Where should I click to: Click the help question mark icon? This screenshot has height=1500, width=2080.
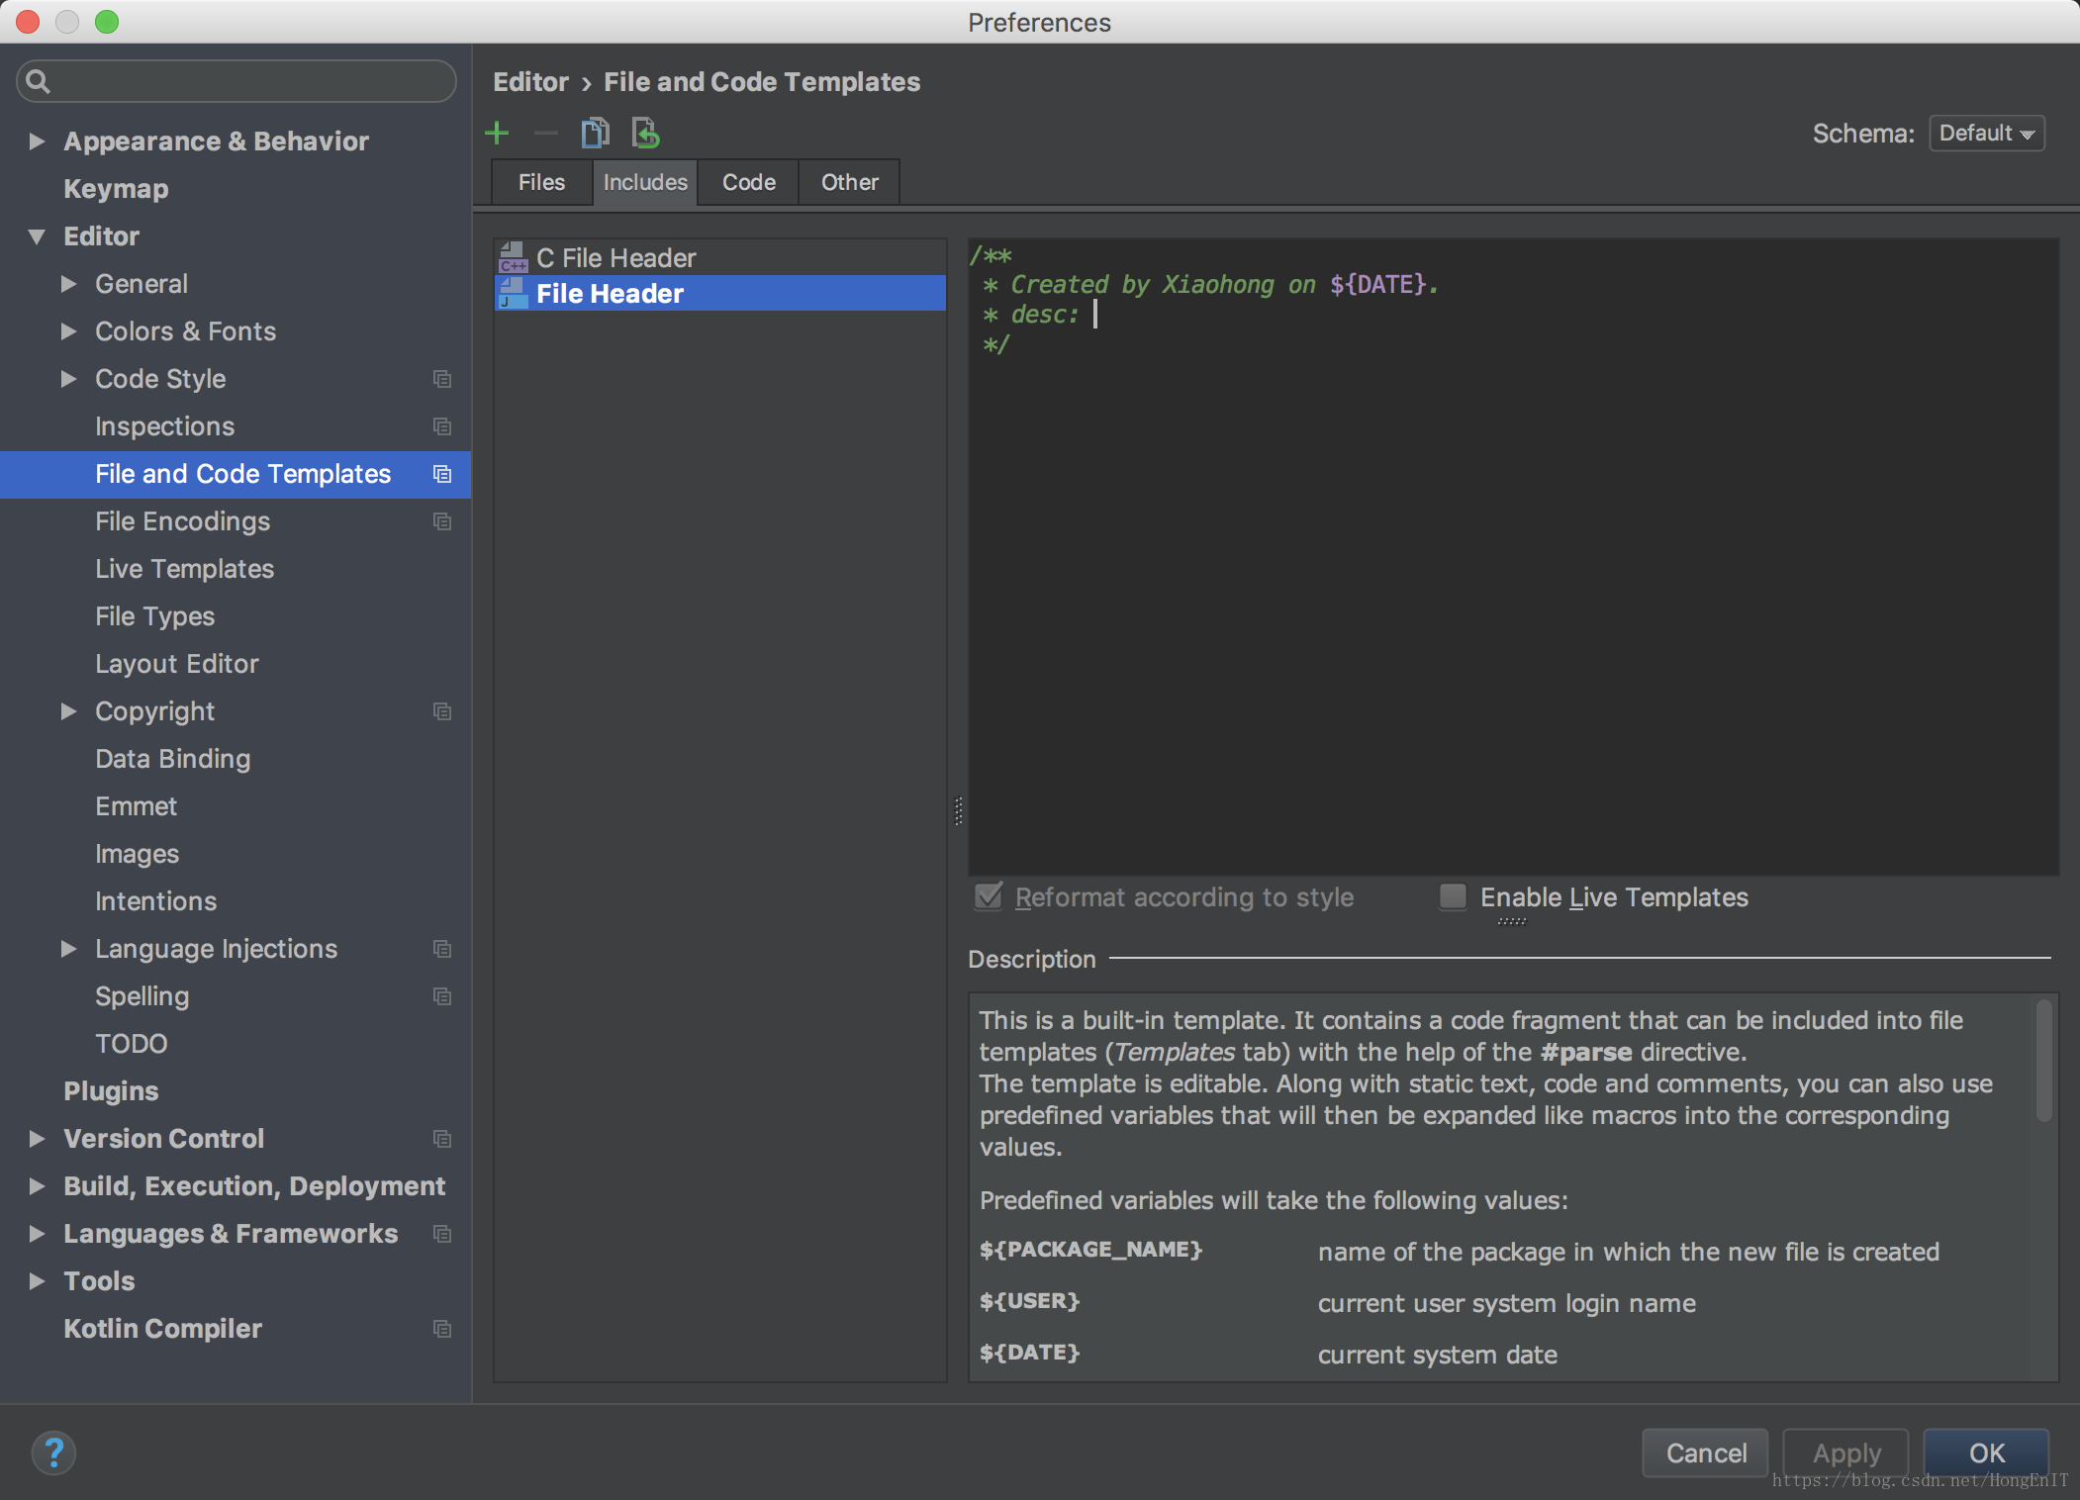pos(53,1453)
